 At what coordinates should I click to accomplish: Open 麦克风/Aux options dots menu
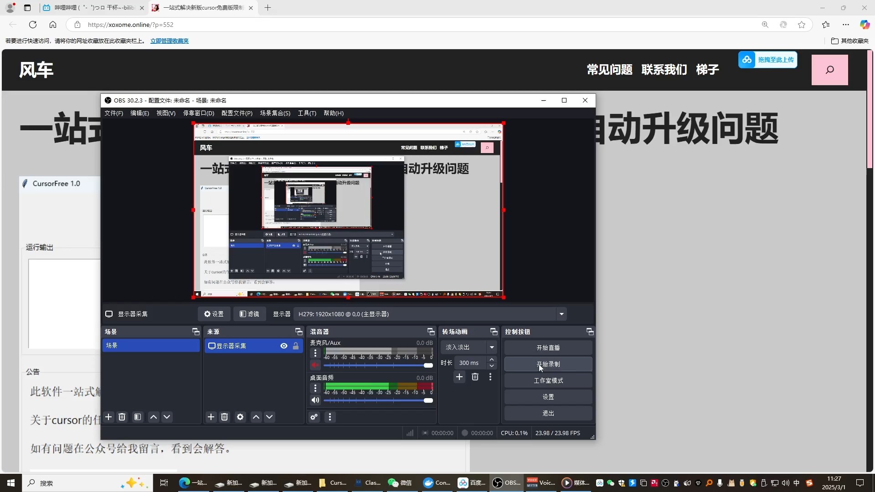point(315,353)
